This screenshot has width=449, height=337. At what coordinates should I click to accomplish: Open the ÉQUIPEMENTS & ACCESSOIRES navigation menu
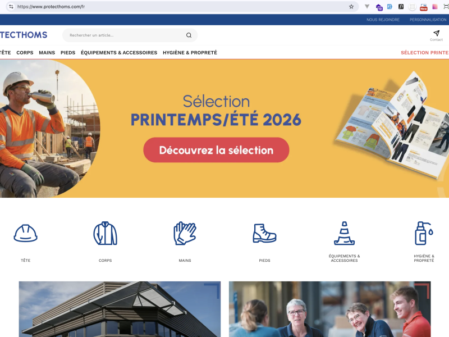[x=119, y=52]
